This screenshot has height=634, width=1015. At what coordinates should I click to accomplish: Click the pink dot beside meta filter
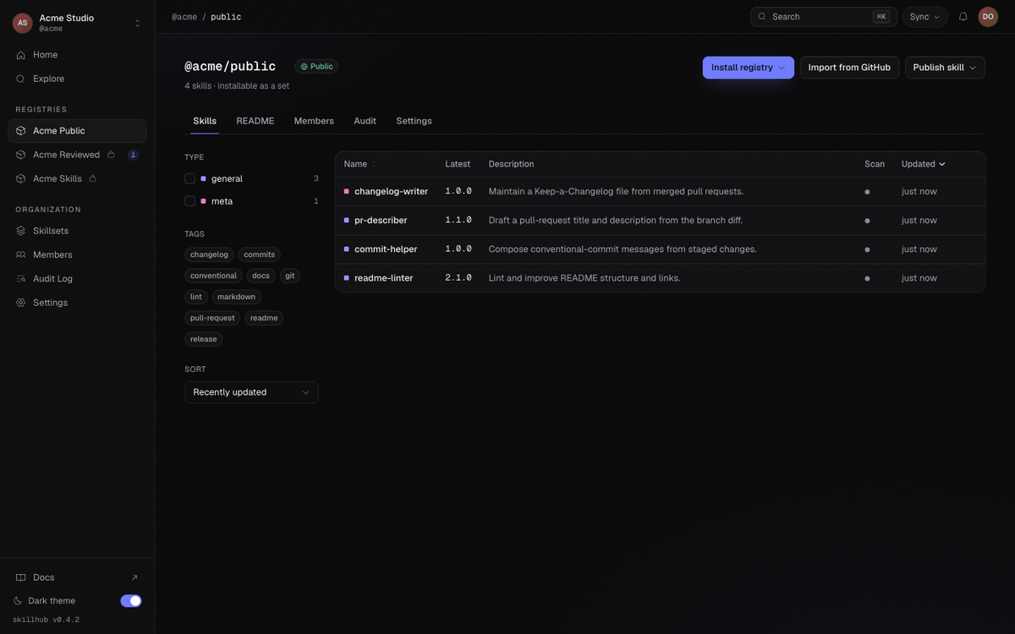click(203, 201)
